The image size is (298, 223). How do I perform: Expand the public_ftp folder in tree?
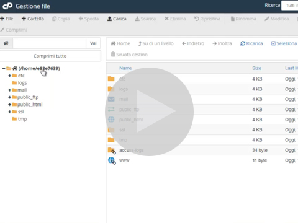point(9,97)
